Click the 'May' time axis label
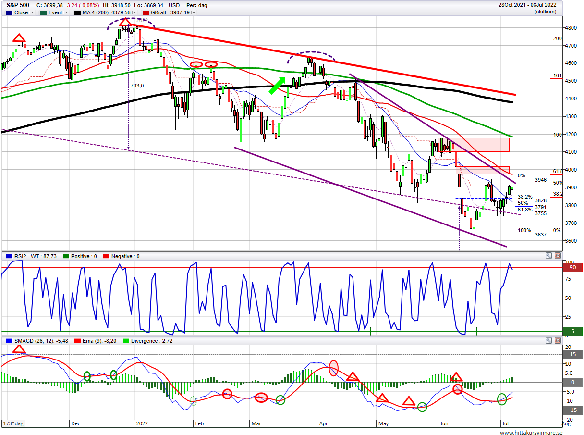Viewport: 584px width, 435px height. click(x=383, y=423)
